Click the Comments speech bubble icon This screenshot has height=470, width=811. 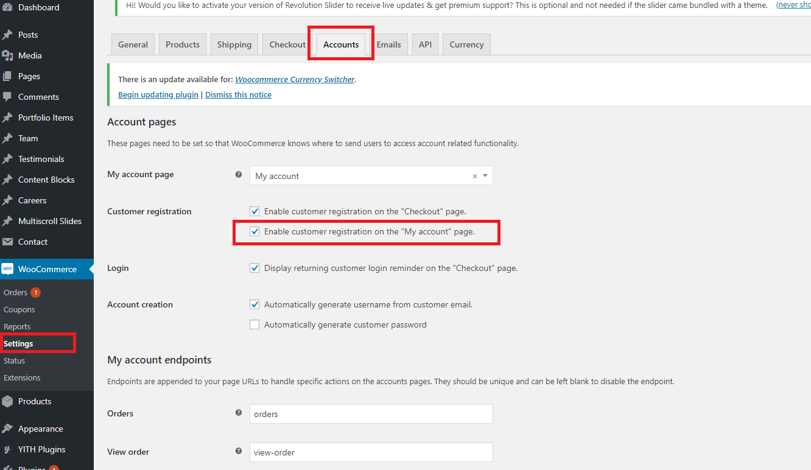coord(7,97)
